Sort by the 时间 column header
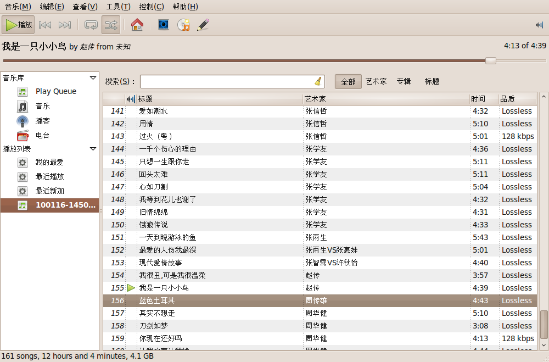 [x=484, y=99]
